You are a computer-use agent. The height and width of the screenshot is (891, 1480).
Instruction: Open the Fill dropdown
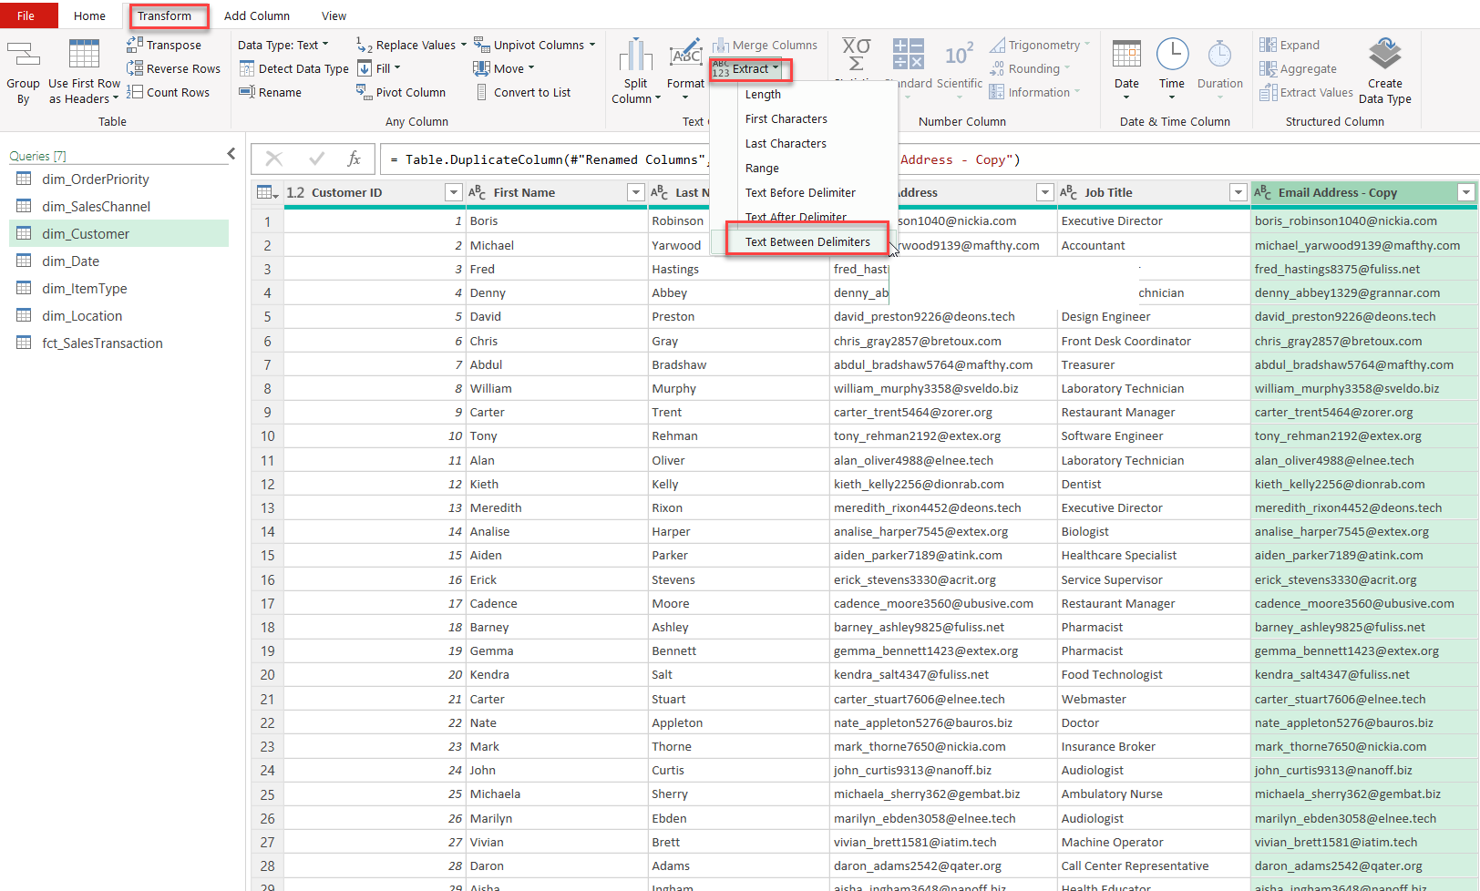[379, 68]
